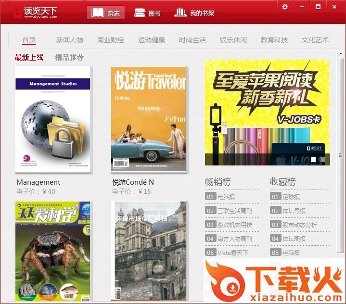Select 最新上线 newest releases

[x=29, y=57]
